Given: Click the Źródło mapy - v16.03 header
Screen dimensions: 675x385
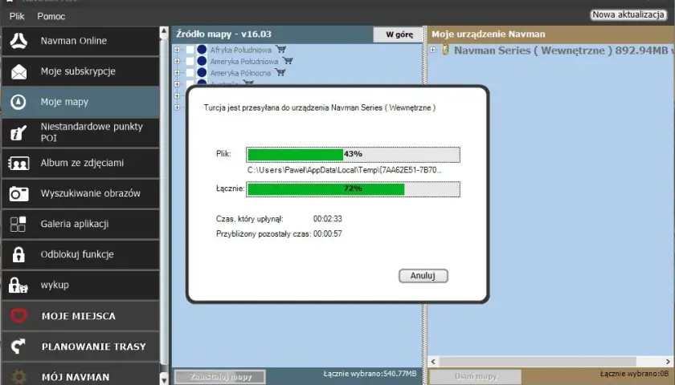Looking at the screenshot, I should click(224, 34).
